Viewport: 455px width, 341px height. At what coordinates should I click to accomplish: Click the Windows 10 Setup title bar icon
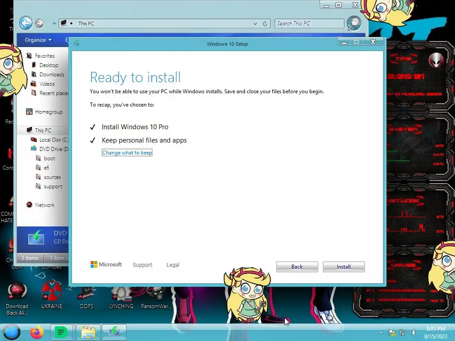[76, 43]
